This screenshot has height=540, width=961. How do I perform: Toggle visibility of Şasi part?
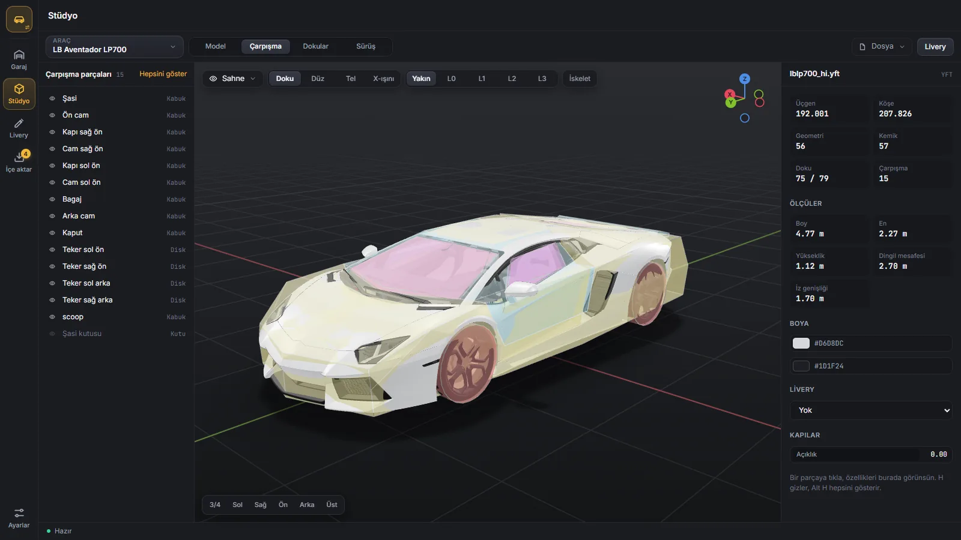[52, 98]
